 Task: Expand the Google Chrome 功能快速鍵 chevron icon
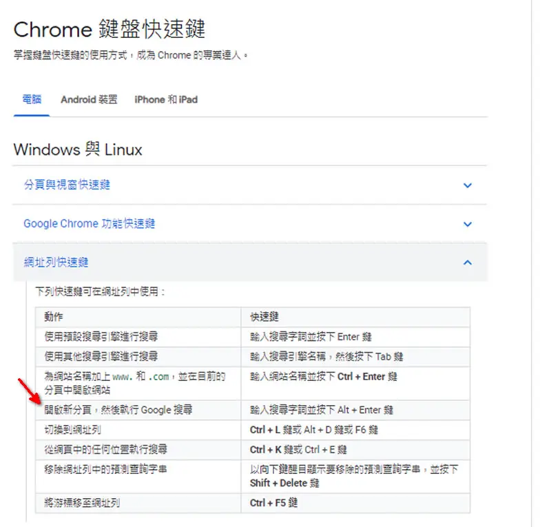[x=468, y=224]
